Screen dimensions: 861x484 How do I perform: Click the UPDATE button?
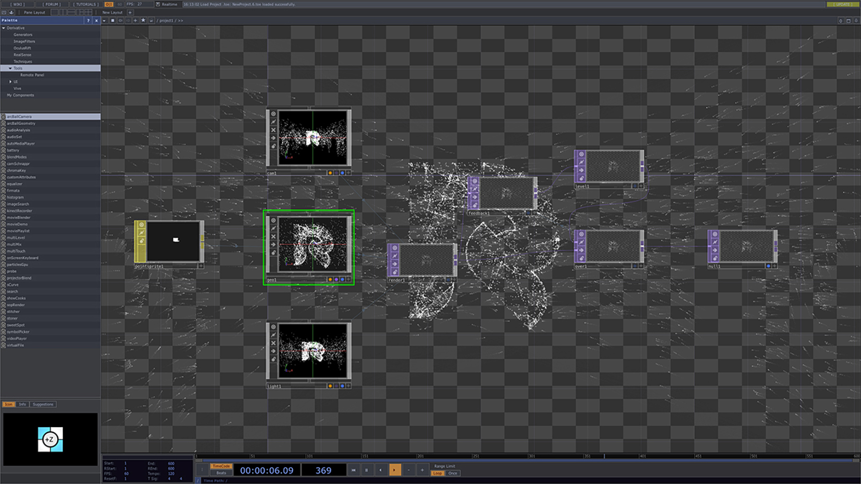(x=842, y=4)
